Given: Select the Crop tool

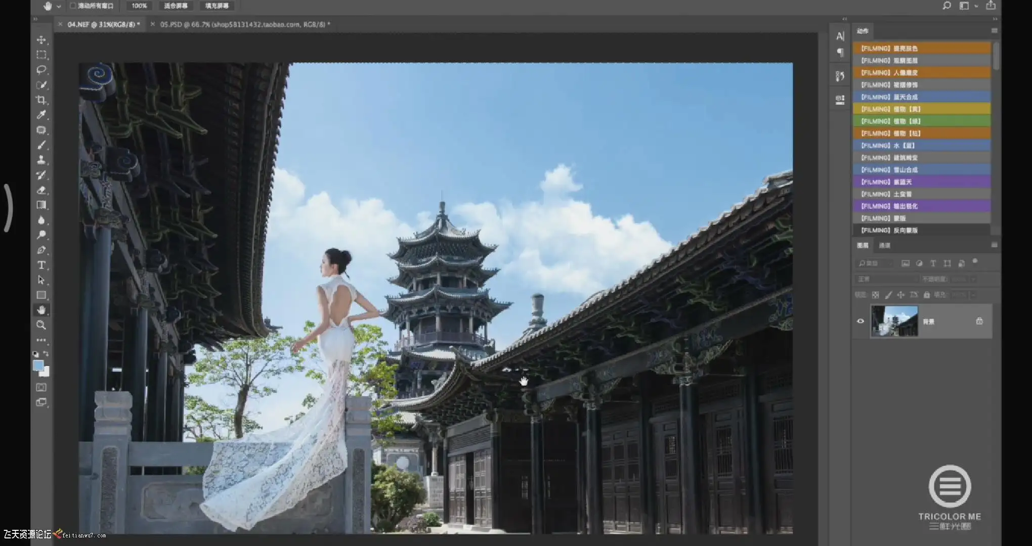Looking at the screenshot, I should [x=41, y=100].
